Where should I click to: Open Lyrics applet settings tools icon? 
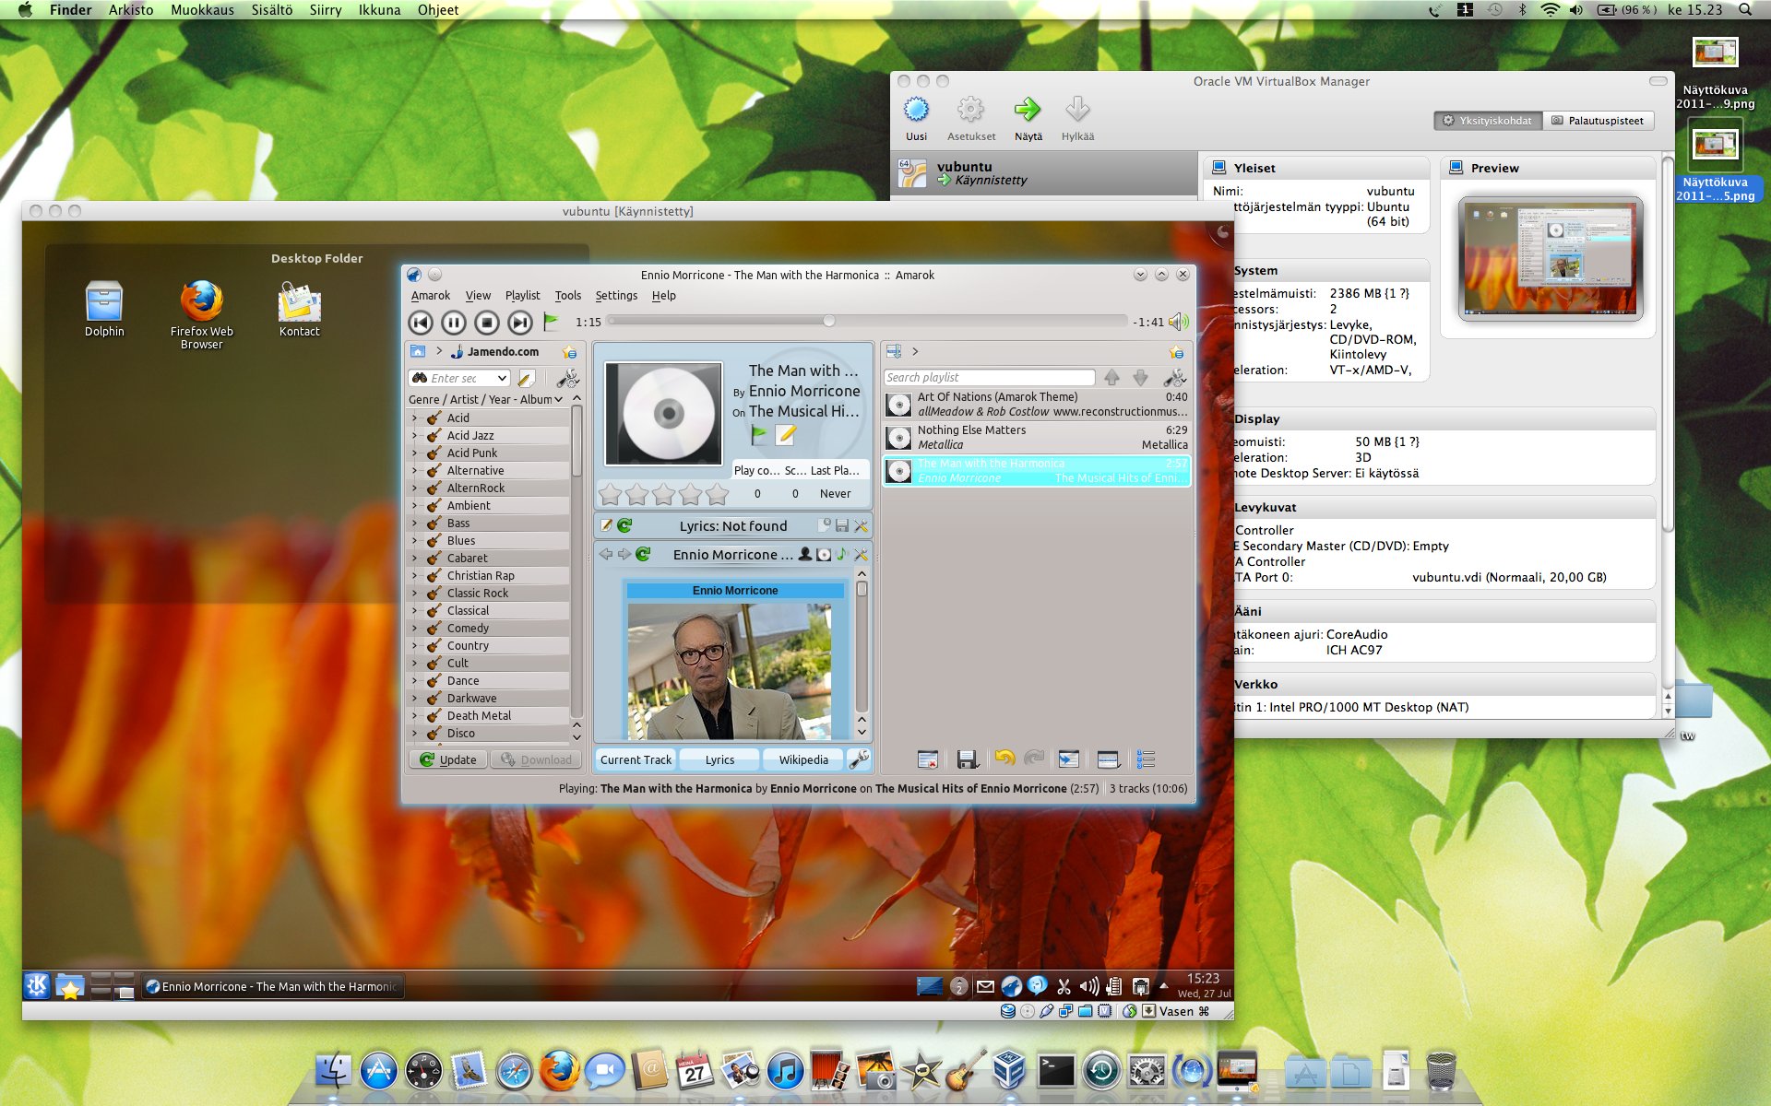coord(861,525)
